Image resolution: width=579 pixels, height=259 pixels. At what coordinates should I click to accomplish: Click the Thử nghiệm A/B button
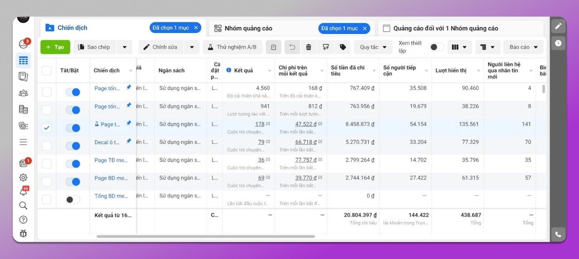click(232, 47)
